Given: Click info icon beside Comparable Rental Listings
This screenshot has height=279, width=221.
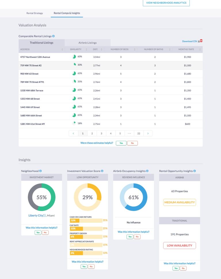Looking at the screenshot, I should coord(54,36).
